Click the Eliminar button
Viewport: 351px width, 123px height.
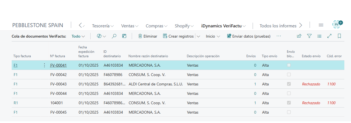[x=148, y=36]
